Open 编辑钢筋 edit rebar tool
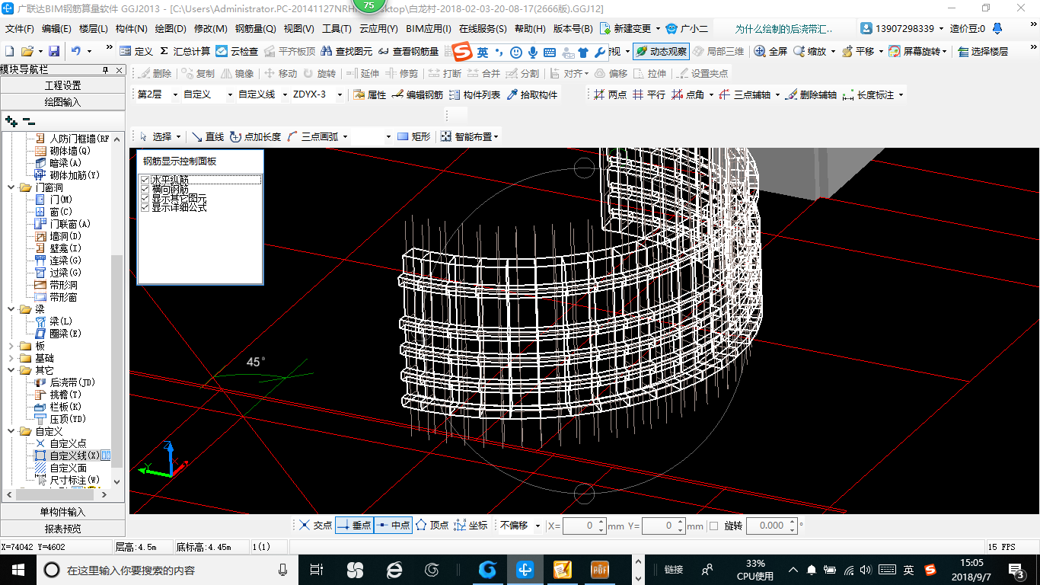This screenshot has height=585, width=1040. click(x=417, y=94)
